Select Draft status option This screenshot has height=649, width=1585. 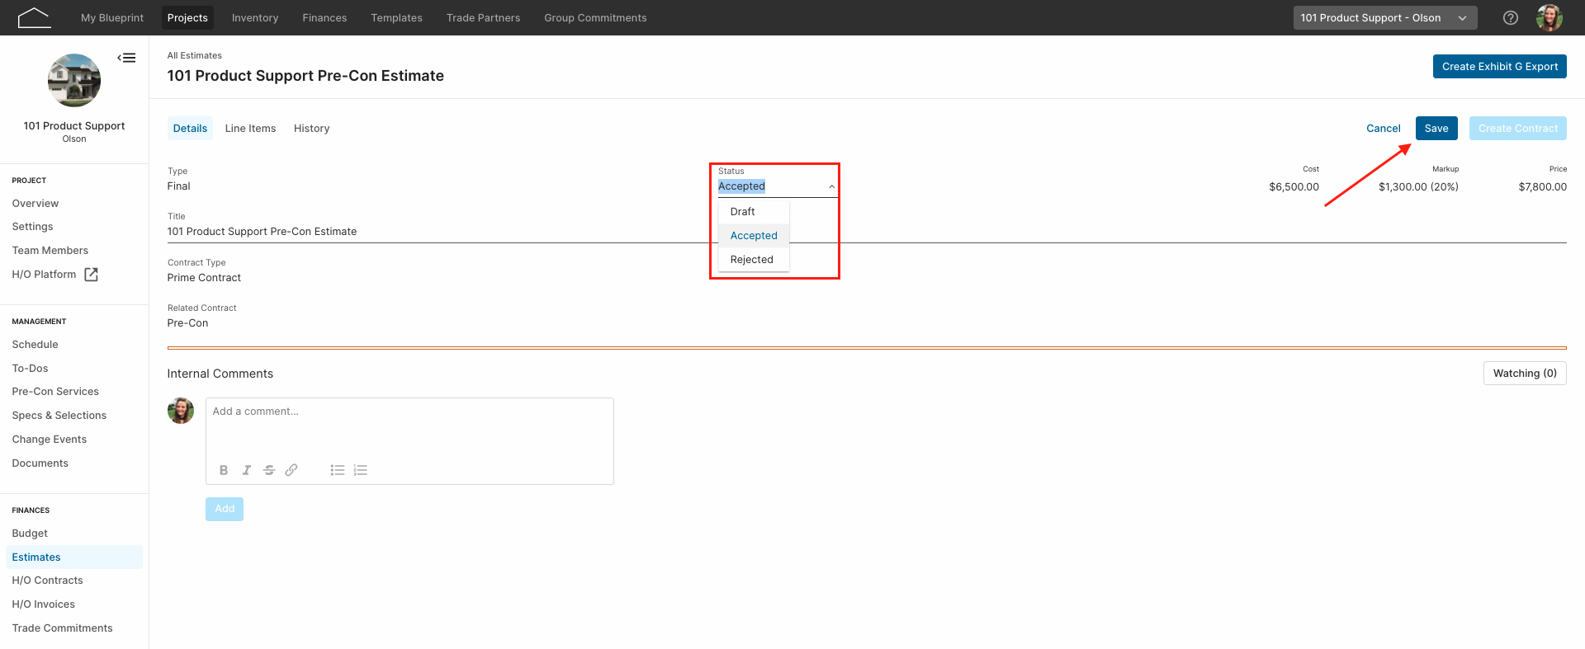click(754, 212)
